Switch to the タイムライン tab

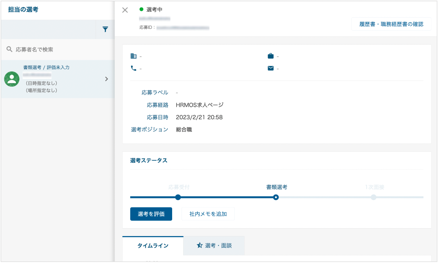pos(153,246)
